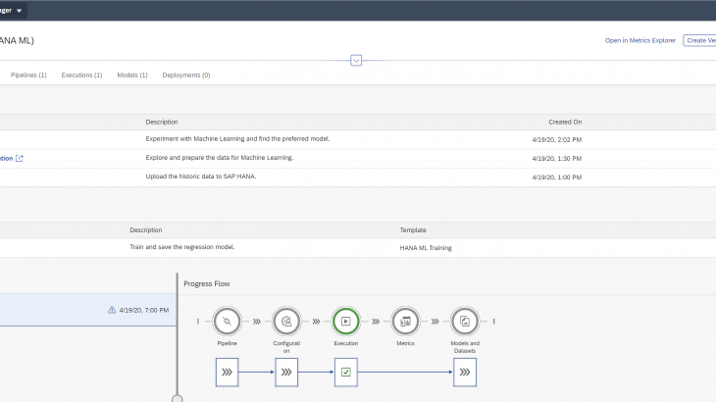
Task: Open the Metrics step icon
Action: click(x=405, y=321)
